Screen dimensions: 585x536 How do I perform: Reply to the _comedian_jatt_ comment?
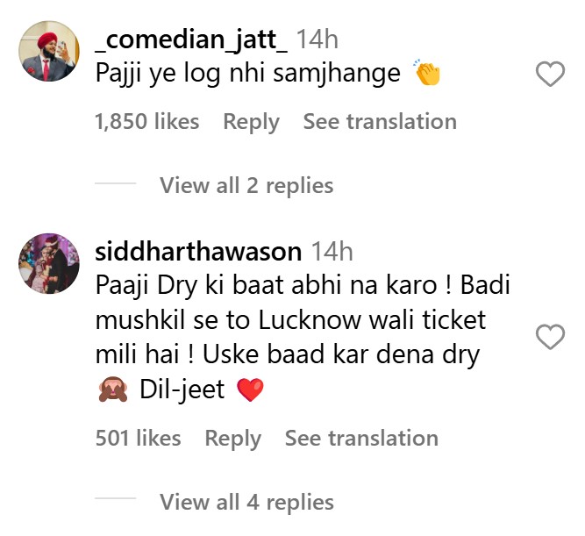pos(251,122)
